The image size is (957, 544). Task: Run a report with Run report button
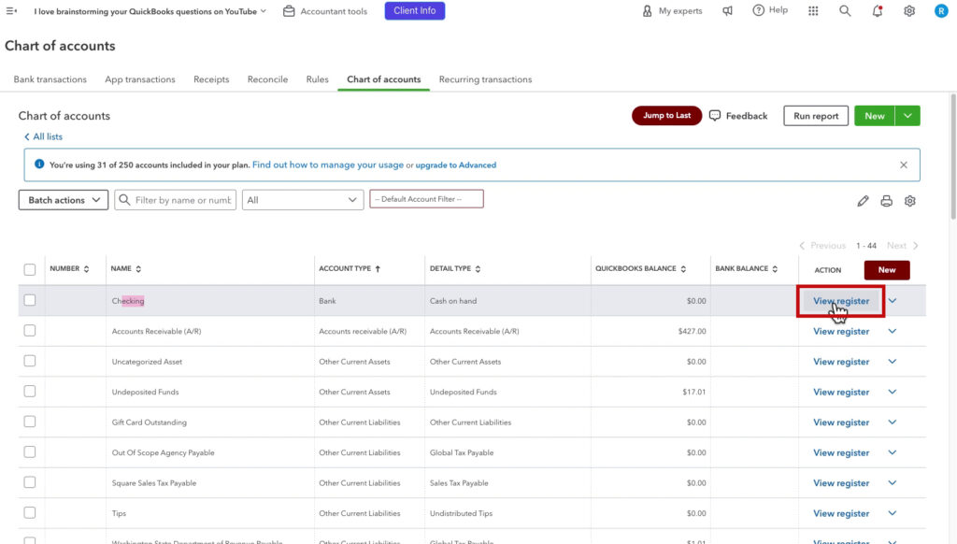coord(814,115)
